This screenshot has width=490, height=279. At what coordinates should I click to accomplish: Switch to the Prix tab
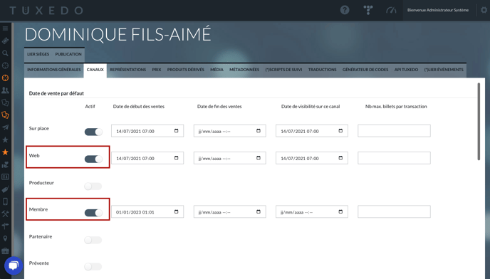coord(157,70)
